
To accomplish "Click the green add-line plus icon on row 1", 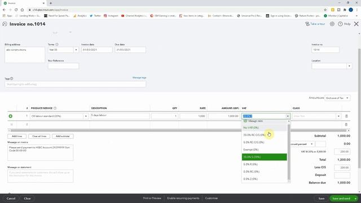I will tap(11, 116).
